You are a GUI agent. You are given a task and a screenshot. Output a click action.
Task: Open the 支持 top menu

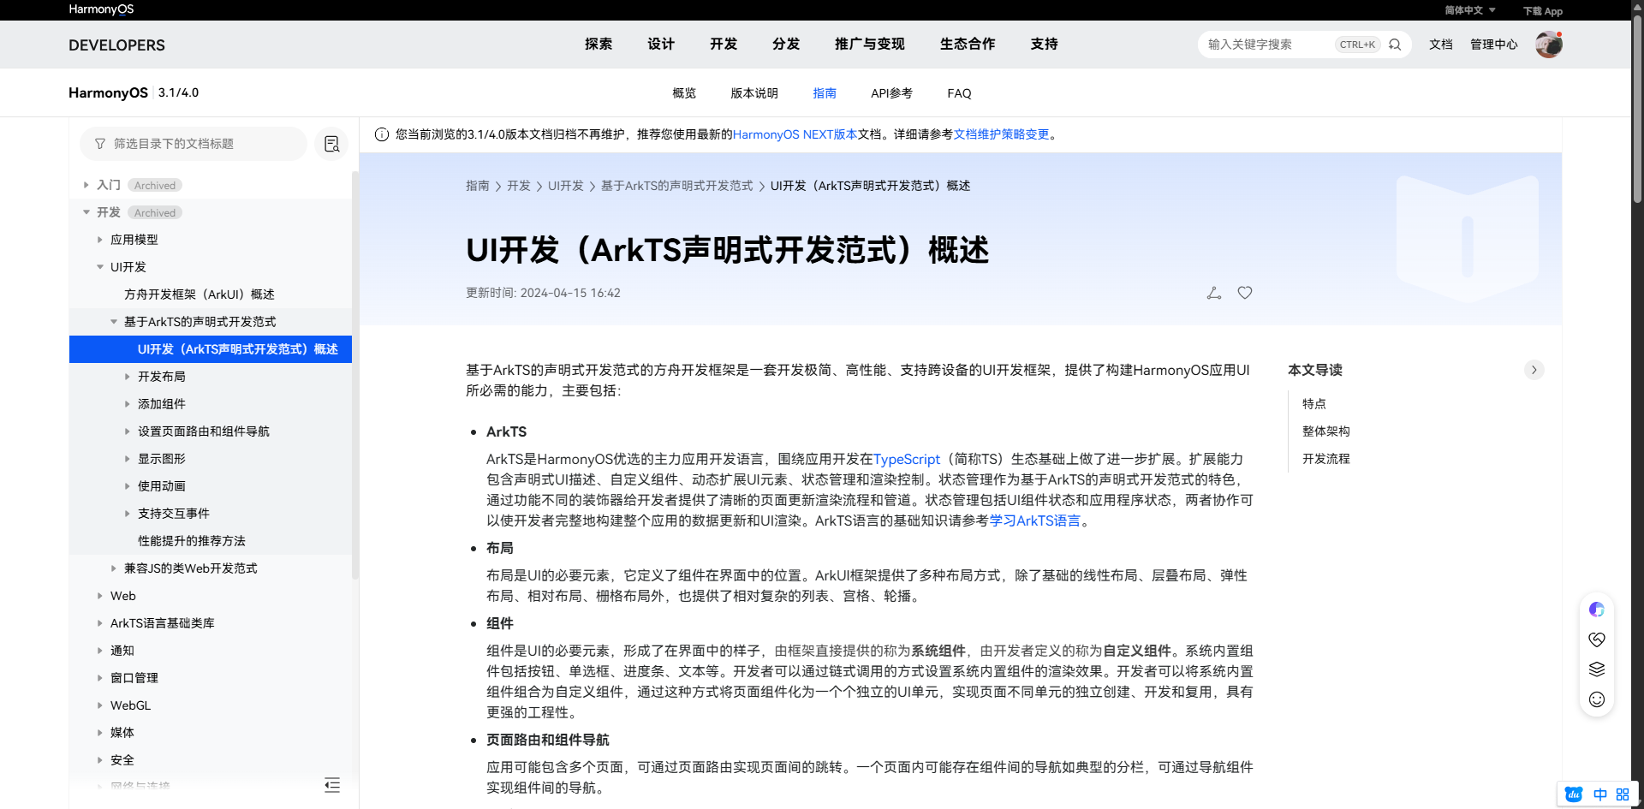pyautogui.click(x=1045, y=44)
